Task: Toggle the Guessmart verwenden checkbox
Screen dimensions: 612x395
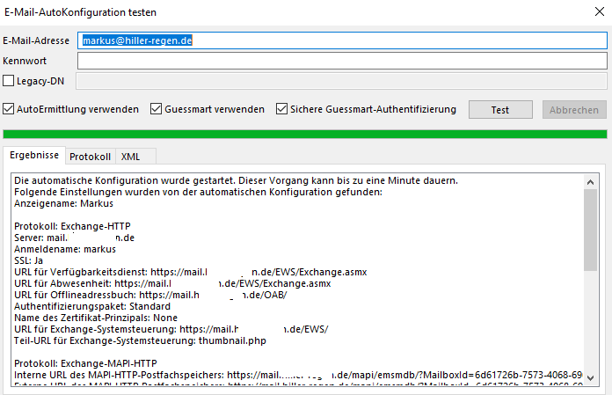Action: (157, 110)
